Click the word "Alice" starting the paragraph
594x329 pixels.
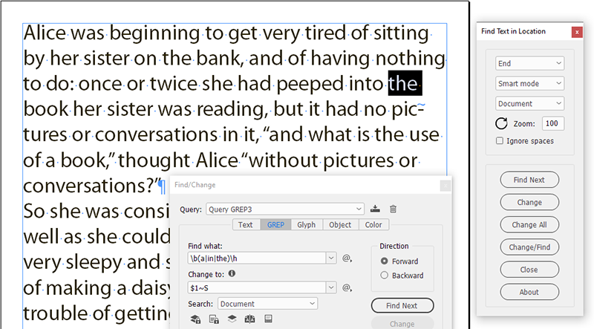45,33
